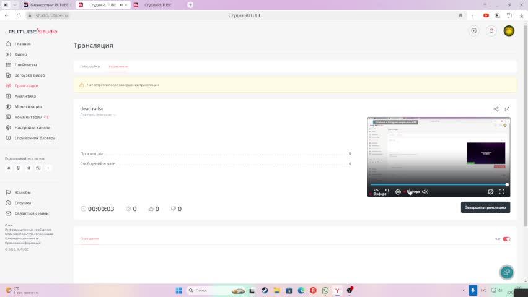This screenshot has height=297, width=528.
Task: Open the browser downloads icon
Action: [521, 15]
